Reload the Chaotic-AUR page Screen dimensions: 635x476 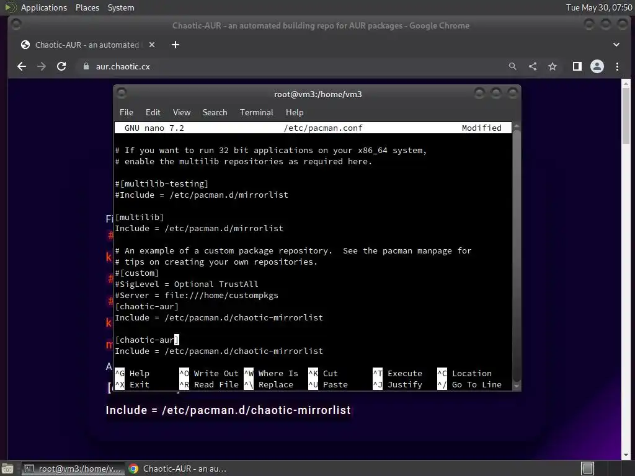(61, 66)
